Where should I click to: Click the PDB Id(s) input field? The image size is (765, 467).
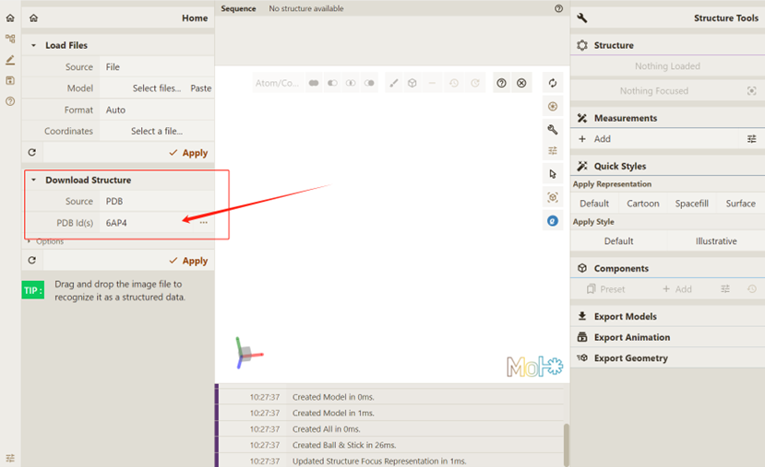[148, 223]
